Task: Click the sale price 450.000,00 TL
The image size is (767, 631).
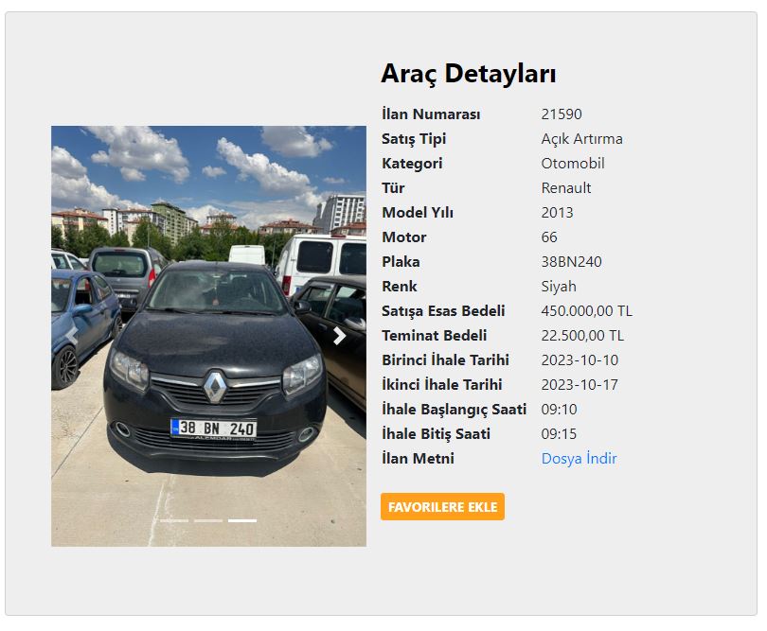Action: 586,311
